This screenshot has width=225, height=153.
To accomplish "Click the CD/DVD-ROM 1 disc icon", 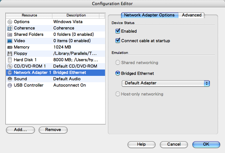I will [x=10, y=66].
